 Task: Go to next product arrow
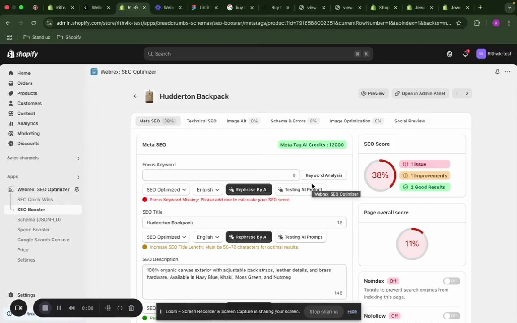click(x=467, y=93)
